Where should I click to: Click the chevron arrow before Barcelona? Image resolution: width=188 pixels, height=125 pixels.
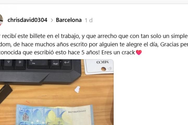[52, 20]
